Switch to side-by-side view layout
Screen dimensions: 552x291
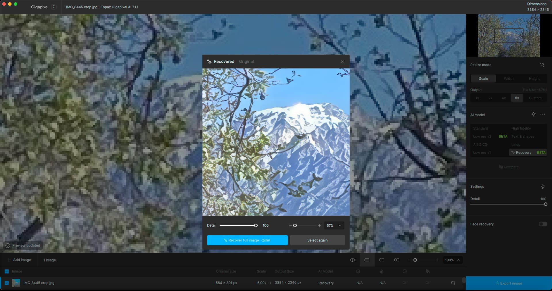tap(396, 260)
